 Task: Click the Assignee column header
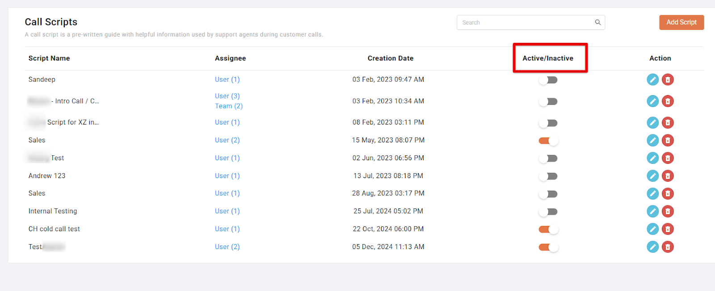[x=230, y=58]
